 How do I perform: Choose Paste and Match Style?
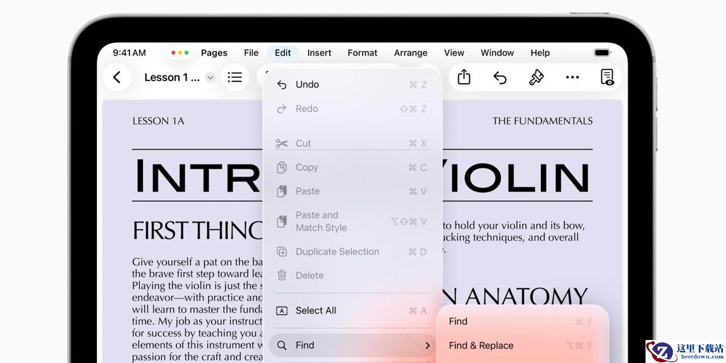[x=353, y=221]
